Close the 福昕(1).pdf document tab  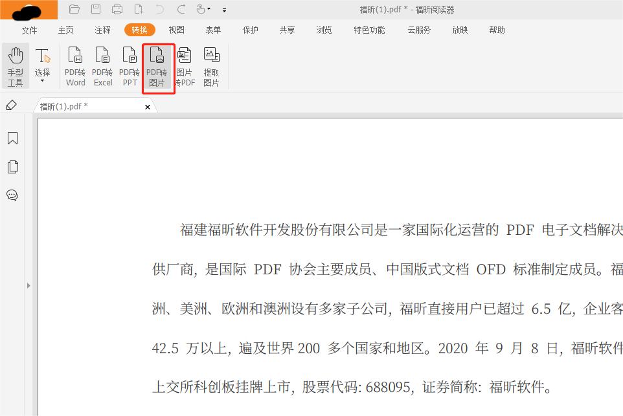147,107
